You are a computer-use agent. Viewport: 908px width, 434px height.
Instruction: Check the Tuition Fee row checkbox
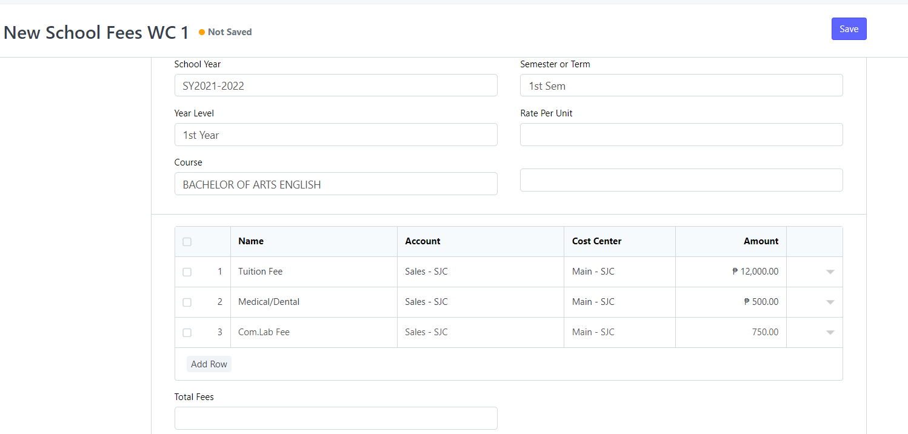[x=187, y=272]
